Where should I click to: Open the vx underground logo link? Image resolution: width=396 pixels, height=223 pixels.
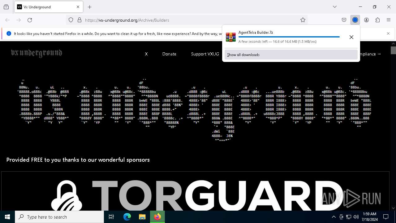(x=37, y=54)
